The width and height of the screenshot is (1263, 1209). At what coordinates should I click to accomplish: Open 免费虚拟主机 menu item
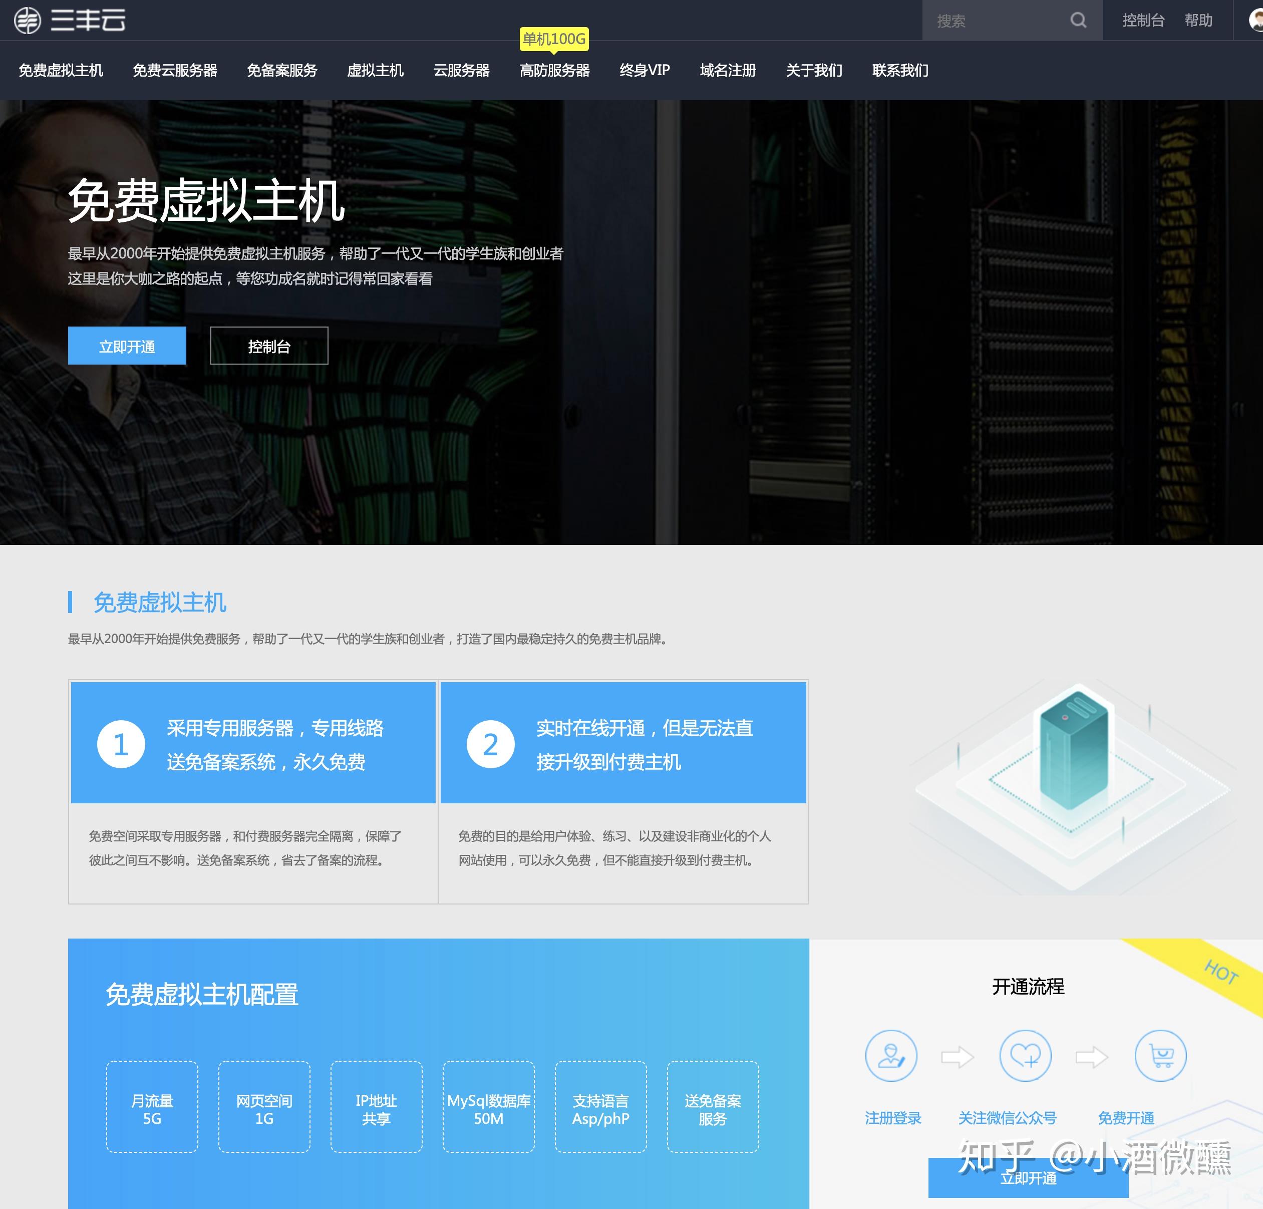[61, 70]
